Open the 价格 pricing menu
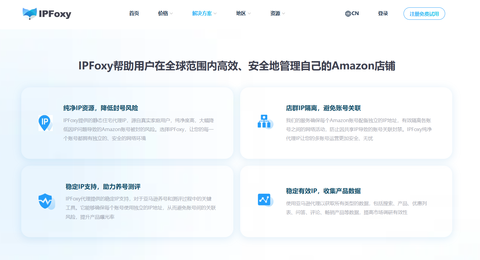The width and height of the screenshot is (480, 260). [163, 13]
